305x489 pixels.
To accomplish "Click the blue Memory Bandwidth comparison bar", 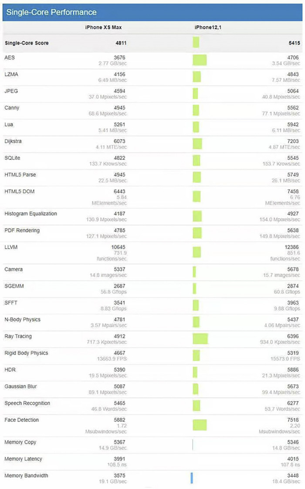I will click(x=191, y=478).
